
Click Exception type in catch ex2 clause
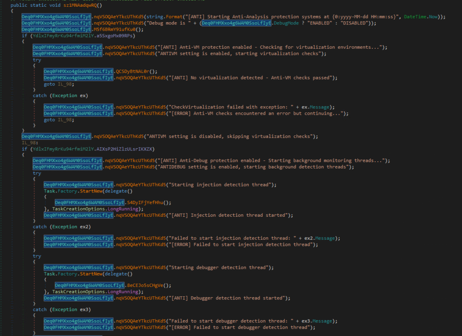point(64,227)
